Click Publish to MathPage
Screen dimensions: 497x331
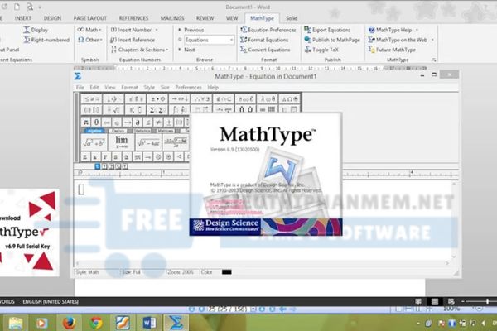tap(332, 40)
